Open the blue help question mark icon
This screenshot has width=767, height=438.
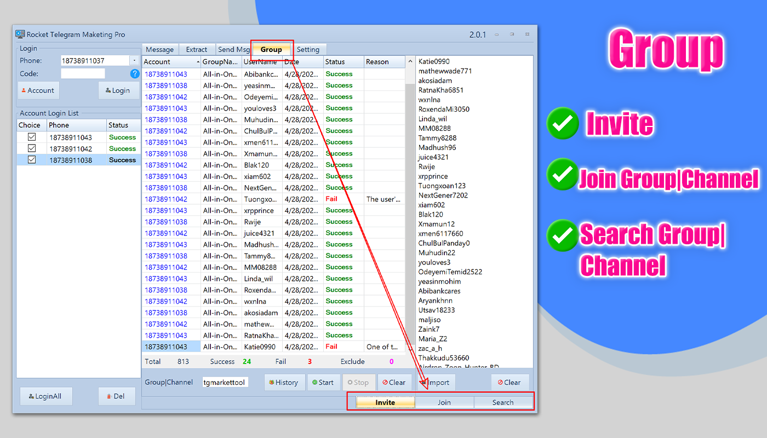coord(135,73)
